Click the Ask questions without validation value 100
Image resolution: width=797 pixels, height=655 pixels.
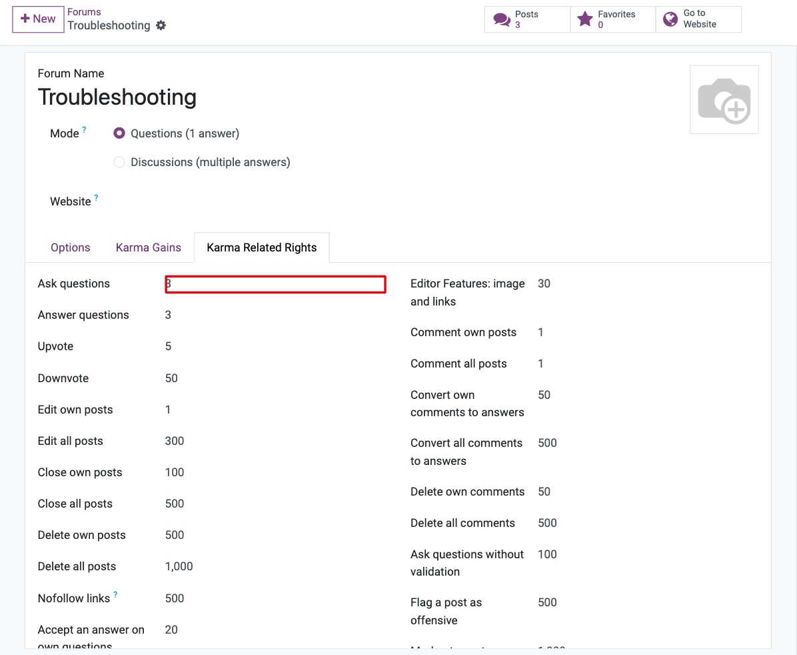tap(547, 554)
